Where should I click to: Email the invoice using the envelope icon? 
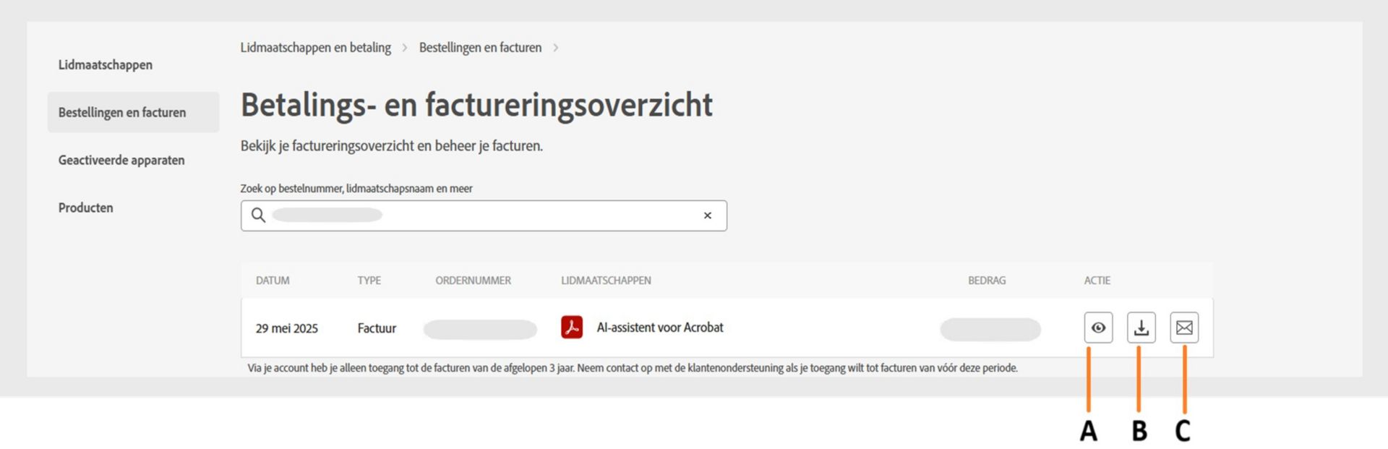(1184, 328)
